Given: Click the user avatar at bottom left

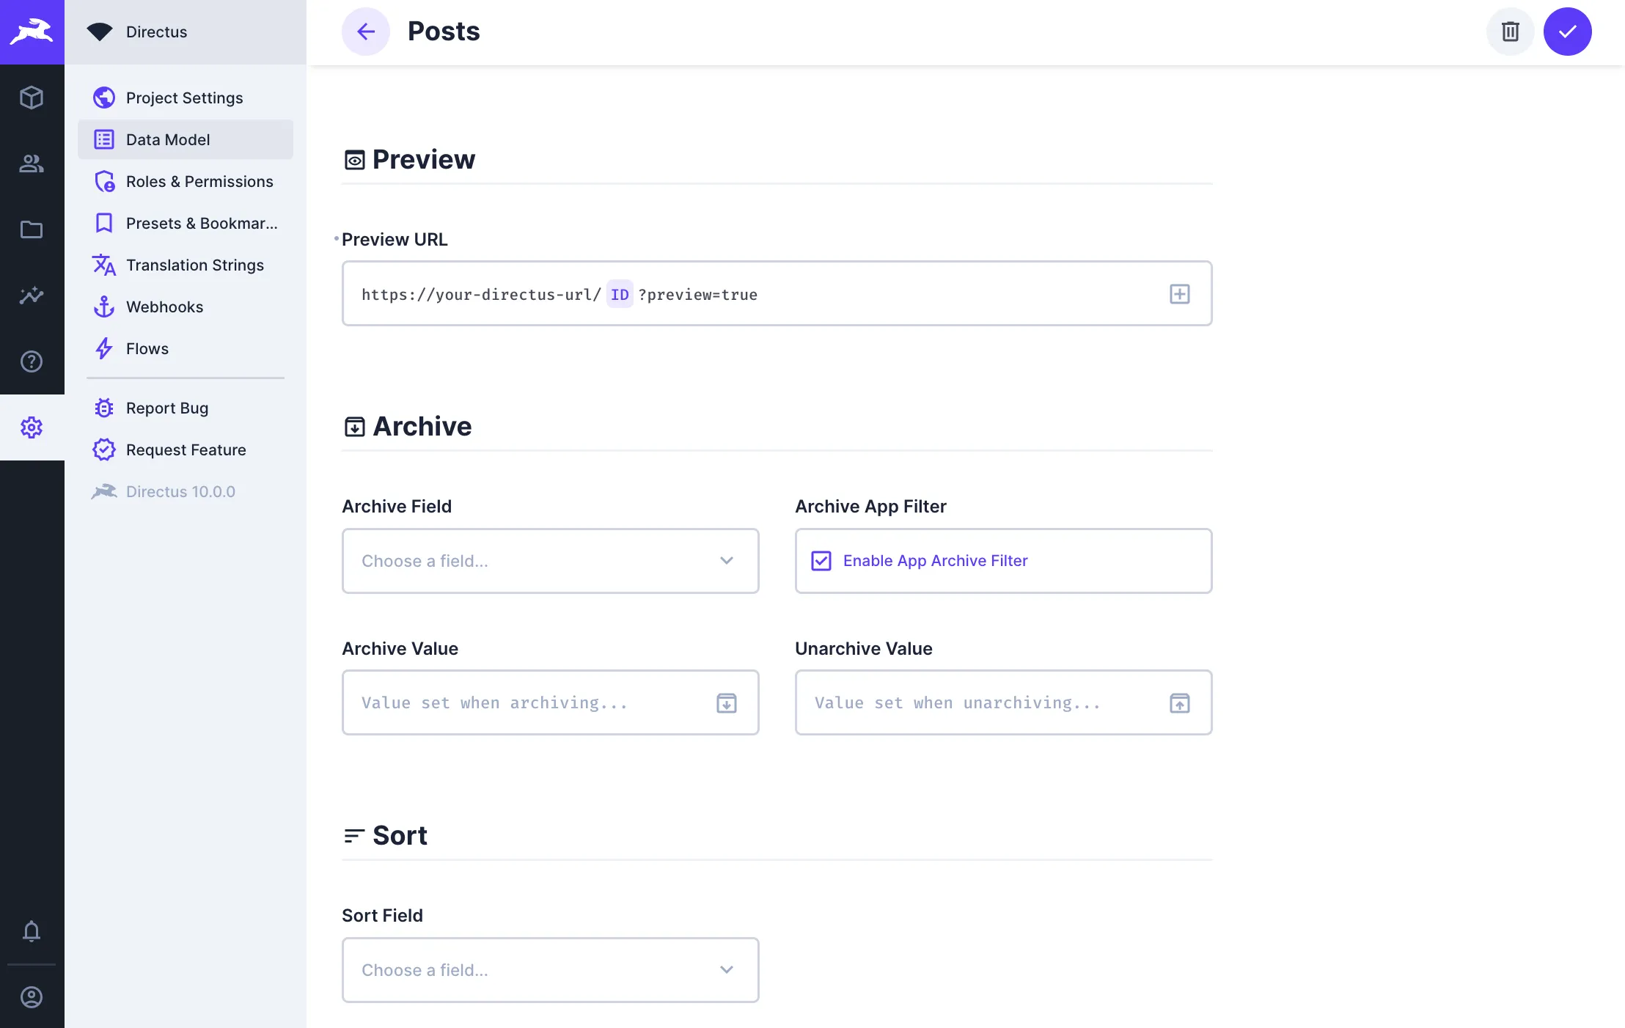Looking at the screenshot, I should 32,997.
